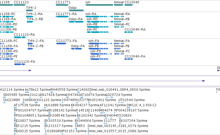The width and height of the screenshot is (220, 135).
Task: Select the EK044064.5prime EST label
Action: tap(89, 121)
